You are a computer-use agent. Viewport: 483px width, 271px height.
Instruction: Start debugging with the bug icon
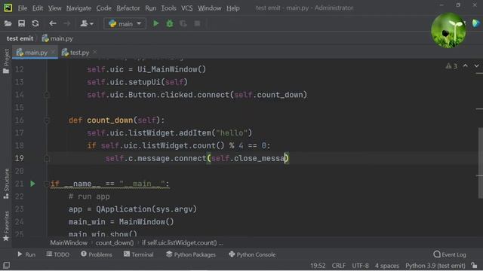point(170,23)
